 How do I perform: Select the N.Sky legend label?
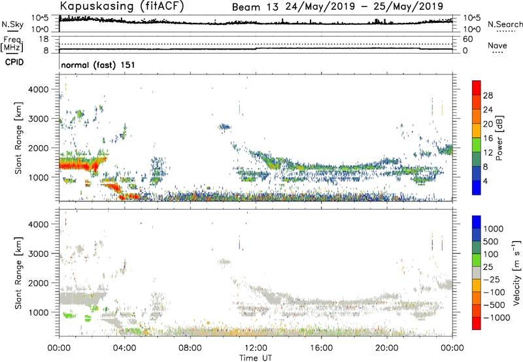point(12,25)
